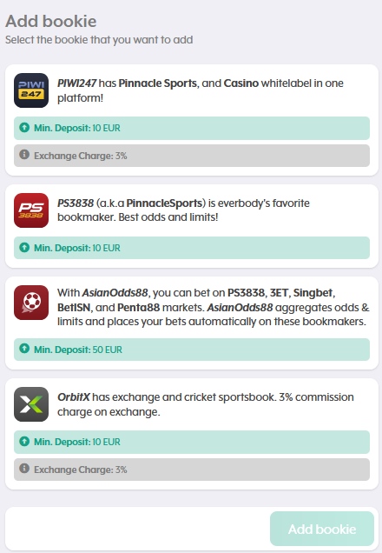382x553 pixels.
Task: Click the PIWI247 exchange charge info icon
Action: point(24,155)
